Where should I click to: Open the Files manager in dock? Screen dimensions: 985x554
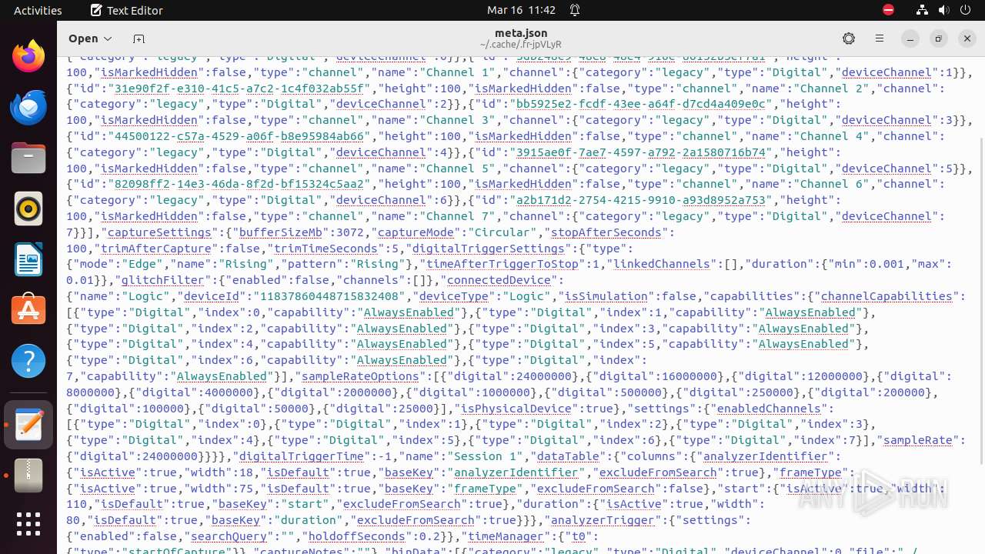[x=28, y=158]
